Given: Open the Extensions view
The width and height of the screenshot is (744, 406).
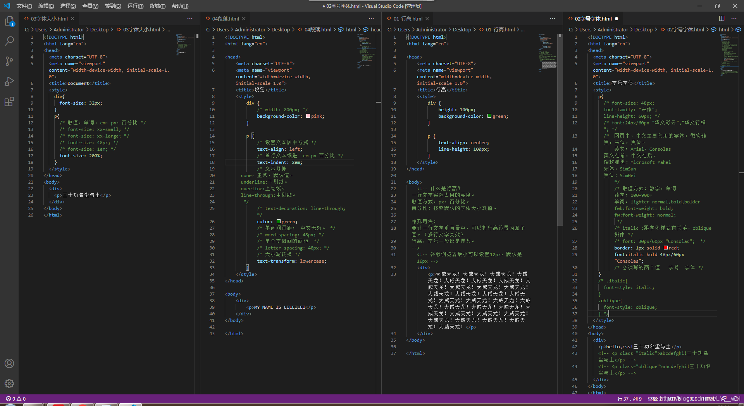Looking at the screenshot, I should pyautogui.click(x=9, y=101).
